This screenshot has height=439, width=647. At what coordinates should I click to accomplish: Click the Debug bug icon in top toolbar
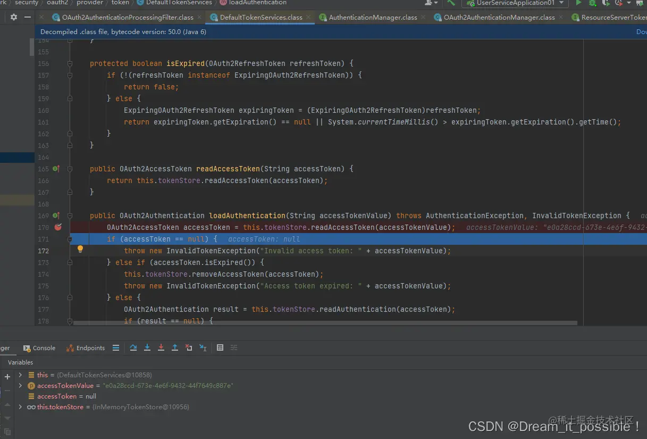tap(592, 3)
